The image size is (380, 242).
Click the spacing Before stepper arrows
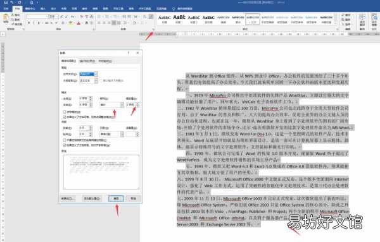(x=91, y=128)
